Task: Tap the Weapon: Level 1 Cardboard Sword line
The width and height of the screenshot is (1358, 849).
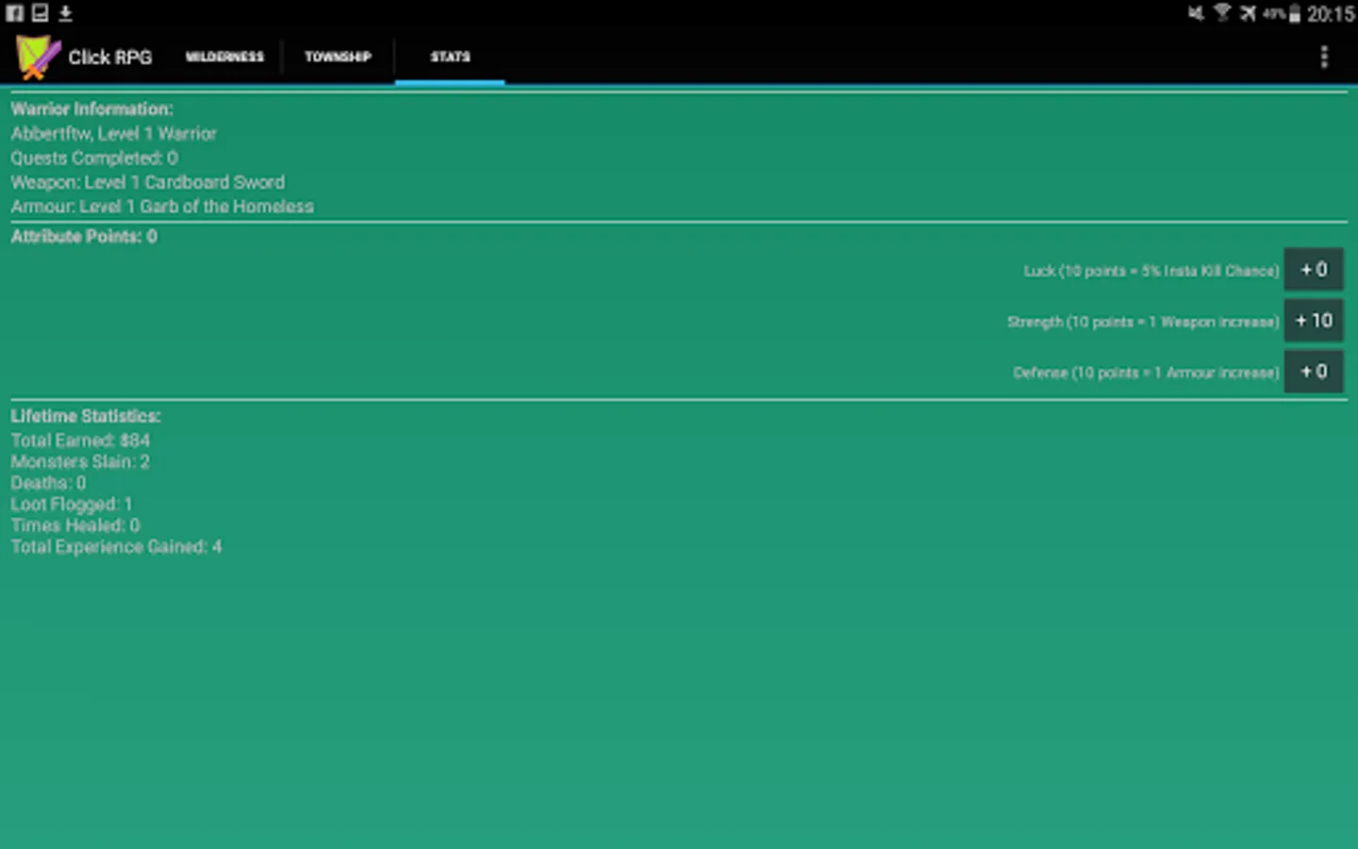Action: coord(148,182)
